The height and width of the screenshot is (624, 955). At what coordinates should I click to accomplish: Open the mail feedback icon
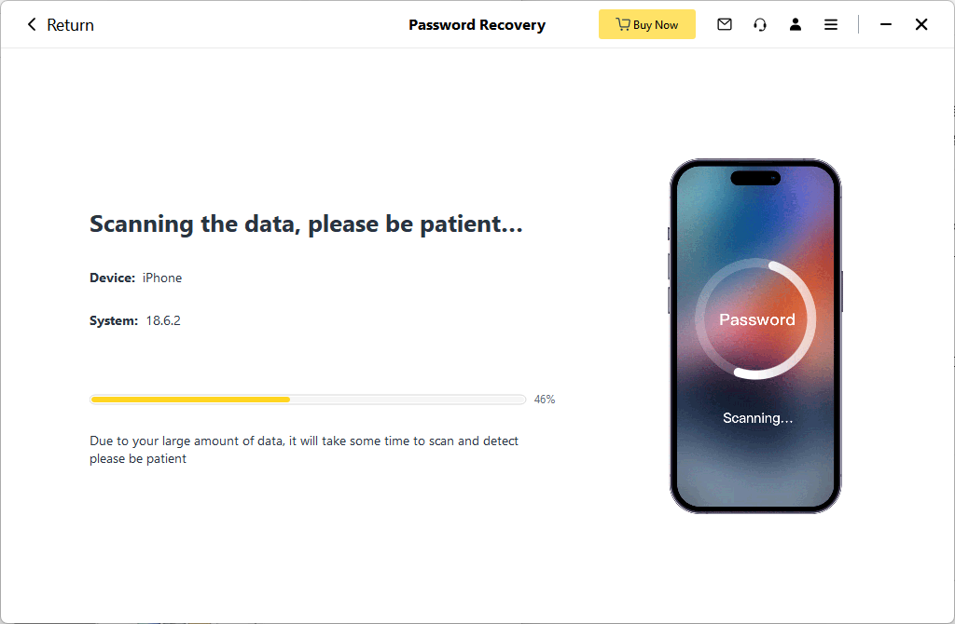pos(725,25)
